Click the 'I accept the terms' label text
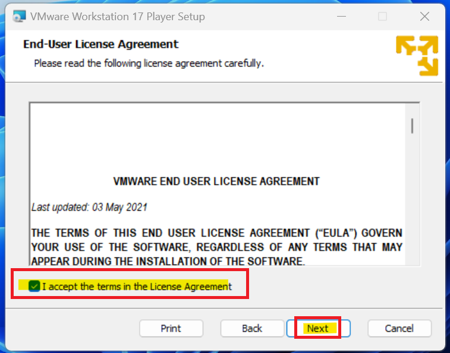This screenshot has height=353, width=450. (x=137, y=286)
